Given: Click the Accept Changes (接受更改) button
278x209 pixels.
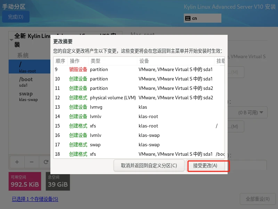Looking at the screenshot, I should (x=206, y=166).
